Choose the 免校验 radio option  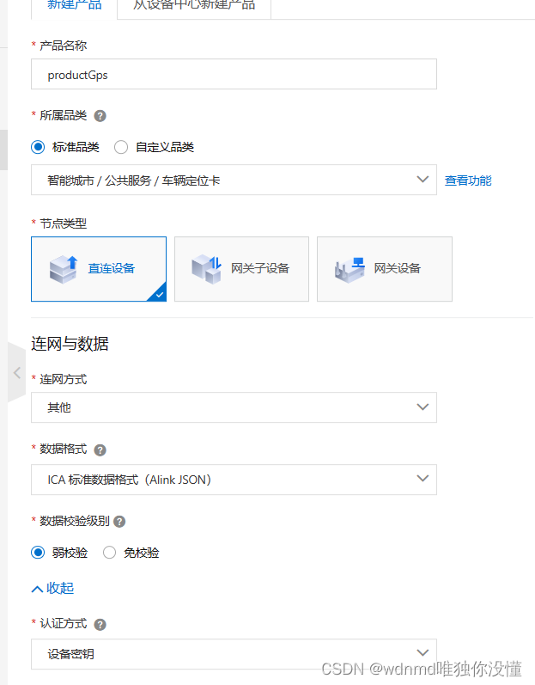109,553
